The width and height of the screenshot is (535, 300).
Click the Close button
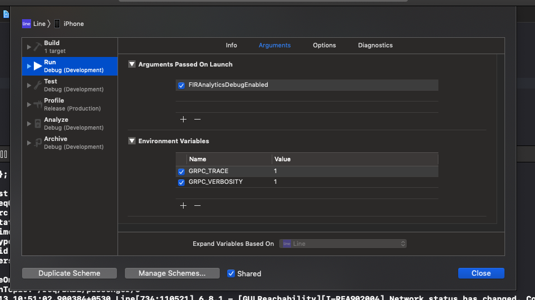click(x=481, y=273)
